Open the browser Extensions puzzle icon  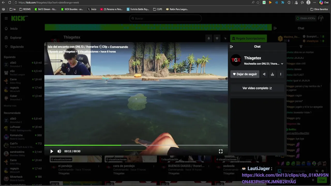tap(289, 3)
